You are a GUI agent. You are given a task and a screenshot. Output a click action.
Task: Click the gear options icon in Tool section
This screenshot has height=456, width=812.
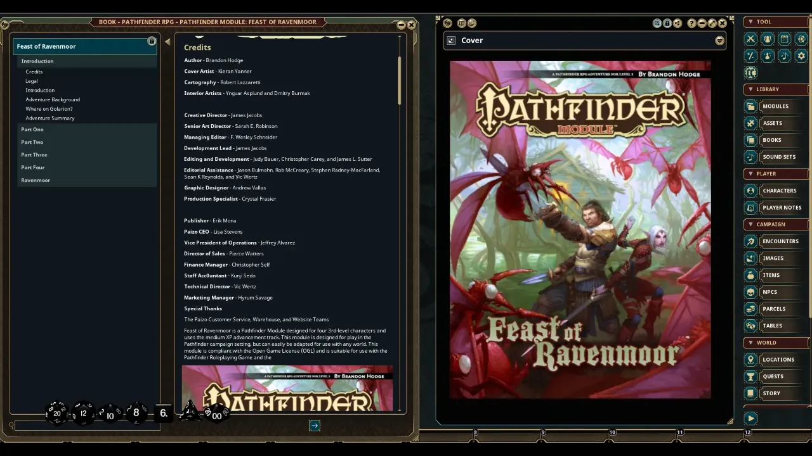pos(801,56)
